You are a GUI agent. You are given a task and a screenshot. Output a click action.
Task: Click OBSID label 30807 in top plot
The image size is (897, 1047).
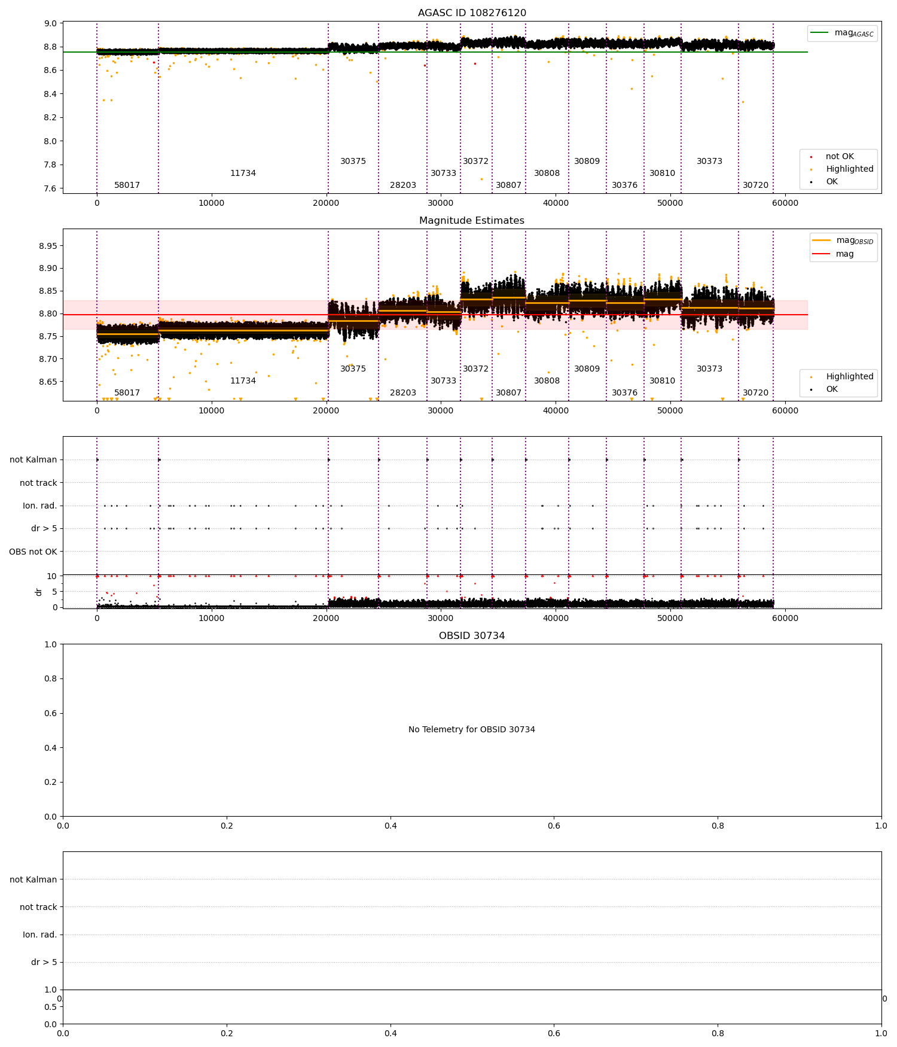coord(508,185)
